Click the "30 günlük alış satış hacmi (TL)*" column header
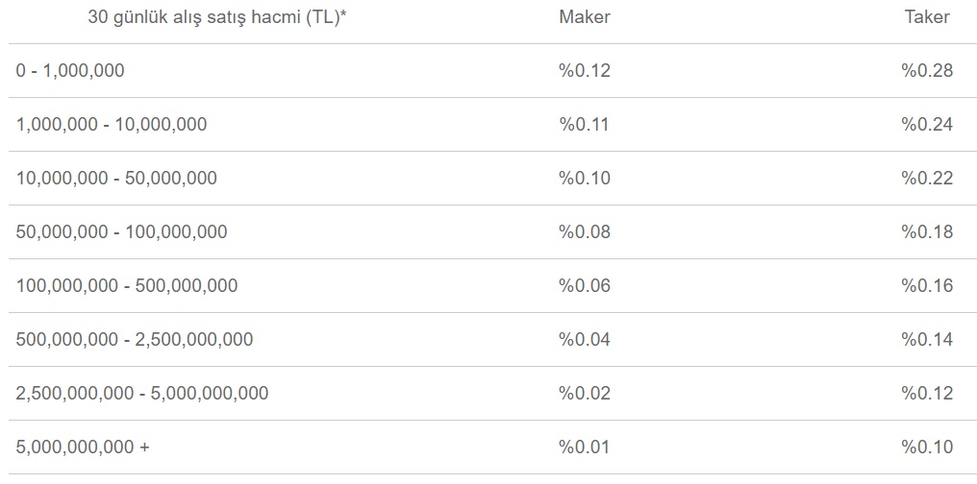 [x=217, y=17]
